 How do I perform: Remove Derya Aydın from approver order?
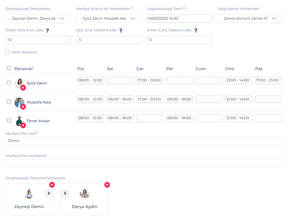(x=107, y=185)
